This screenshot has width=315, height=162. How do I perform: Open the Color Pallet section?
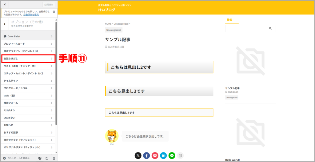coord(28,36)
